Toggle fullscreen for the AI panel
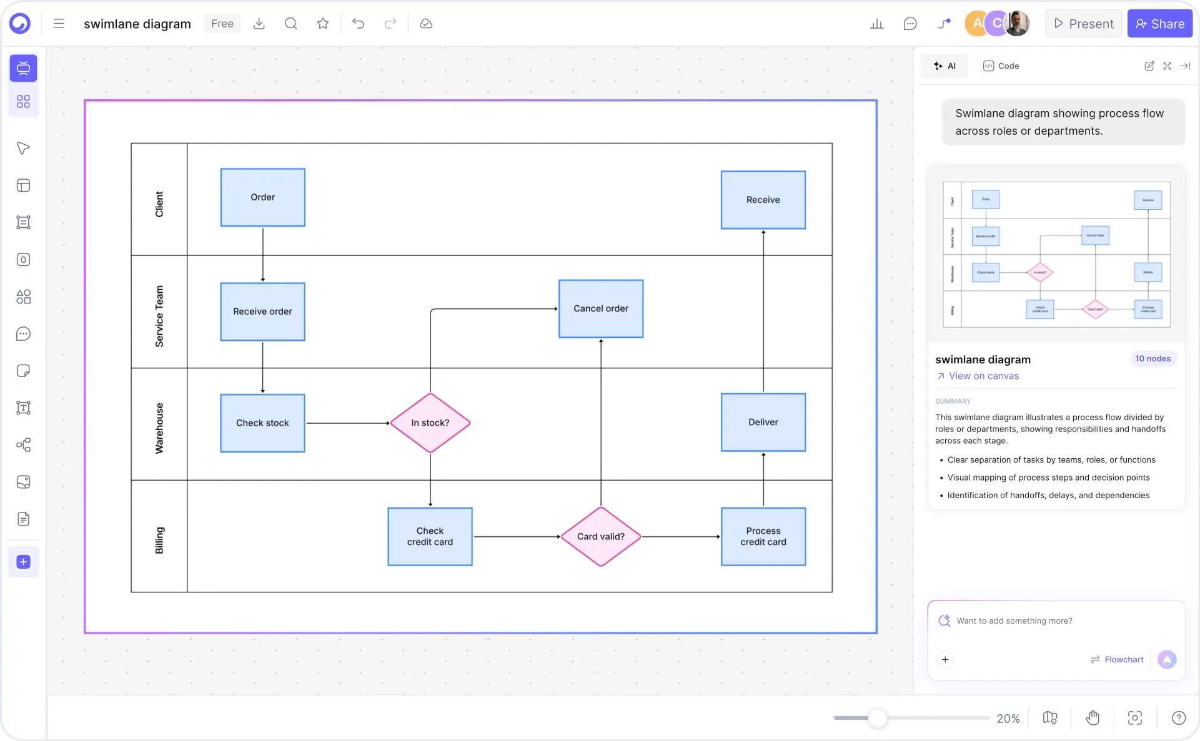The width and height of the screenshot is (1200, 741). [1167, 66]
